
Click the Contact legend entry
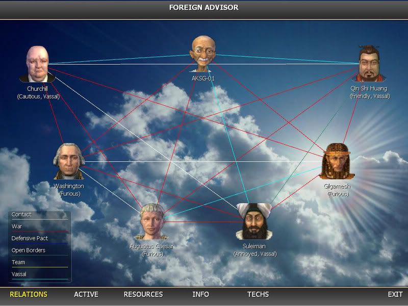(21, 214)
